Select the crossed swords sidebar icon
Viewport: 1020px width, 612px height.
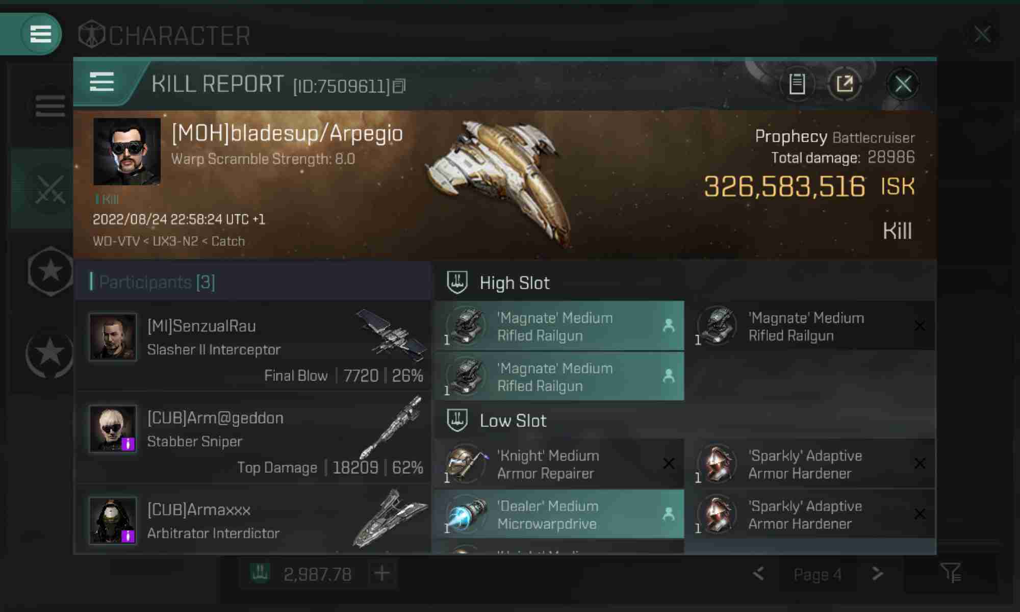point(50,190)
